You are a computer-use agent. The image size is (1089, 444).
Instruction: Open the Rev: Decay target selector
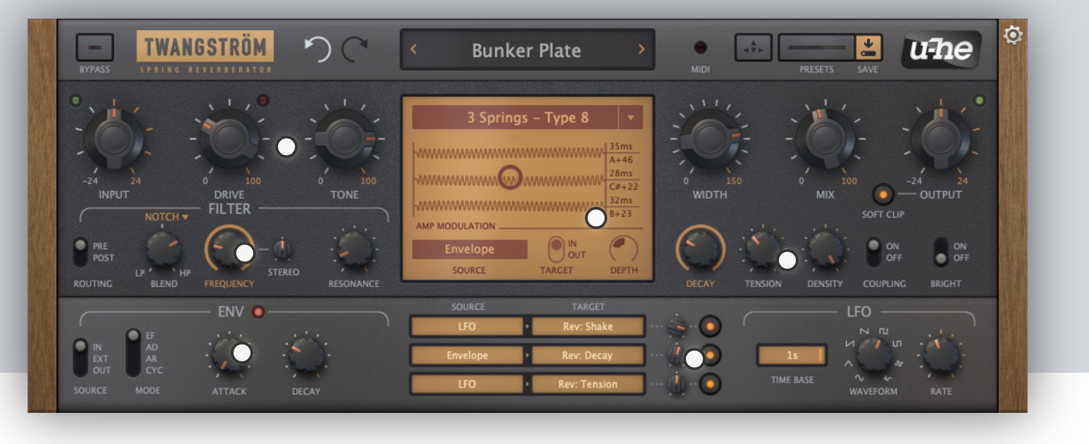pos(588,355)
